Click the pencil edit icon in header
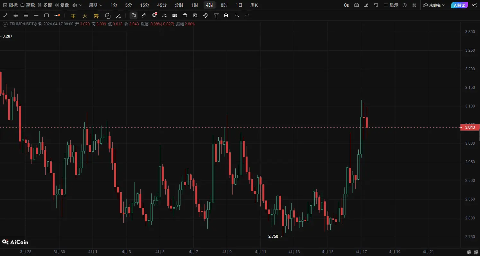 (x=366, y=5)
